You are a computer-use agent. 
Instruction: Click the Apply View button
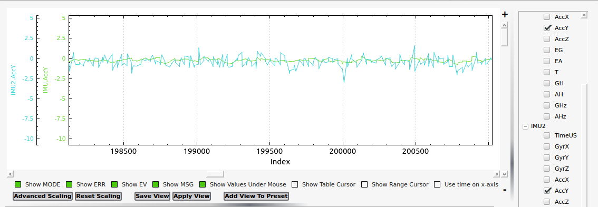(x=191, y=196)
